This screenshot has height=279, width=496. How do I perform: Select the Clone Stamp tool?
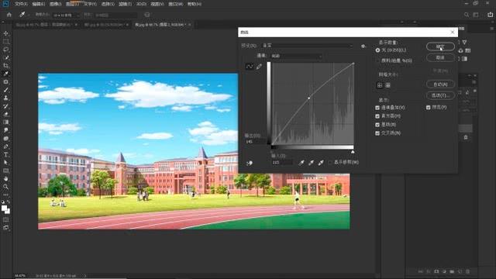pos(5,98)
